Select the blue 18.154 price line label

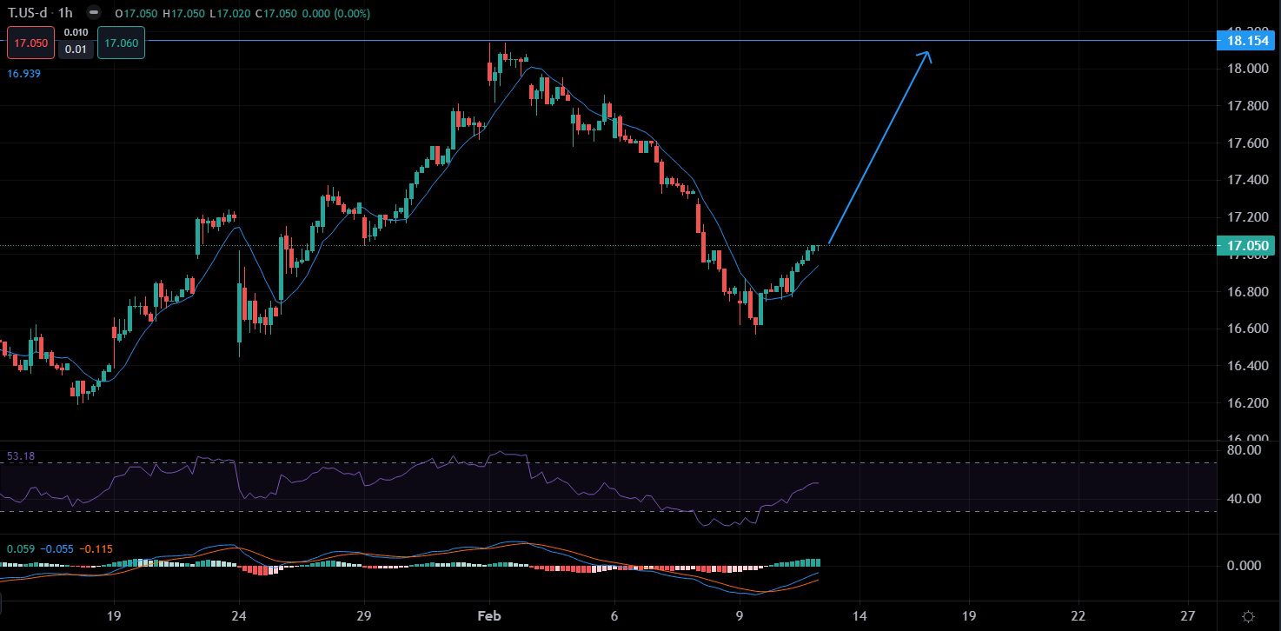point(1248,41)
